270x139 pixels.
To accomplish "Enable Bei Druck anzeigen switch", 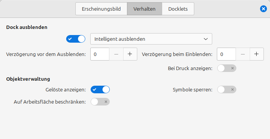I will [227, 68].
